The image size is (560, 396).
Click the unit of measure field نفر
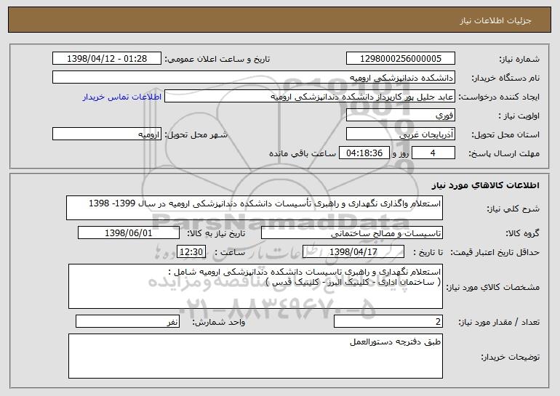tap(127, 321)
